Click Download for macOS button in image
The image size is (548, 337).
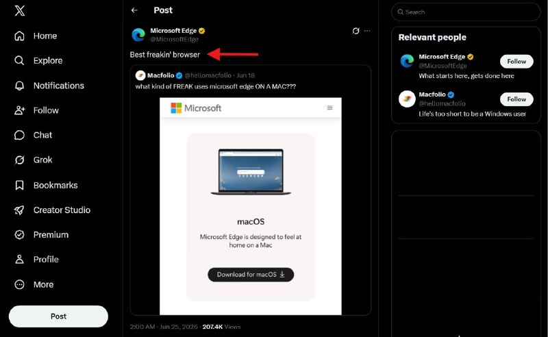click(251, 275)
